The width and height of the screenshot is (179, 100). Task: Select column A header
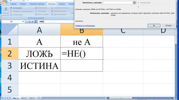pos(39,30)
